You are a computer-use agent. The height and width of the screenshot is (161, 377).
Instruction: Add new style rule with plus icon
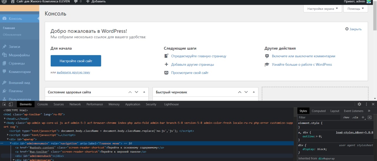coord(363,117)
